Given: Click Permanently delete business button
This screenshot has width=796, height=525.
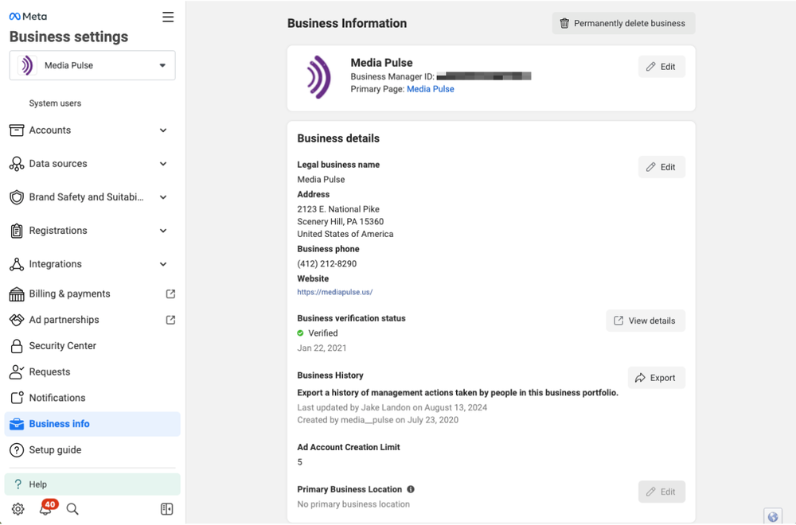Looking at the screenshot, I should (623, 23).
